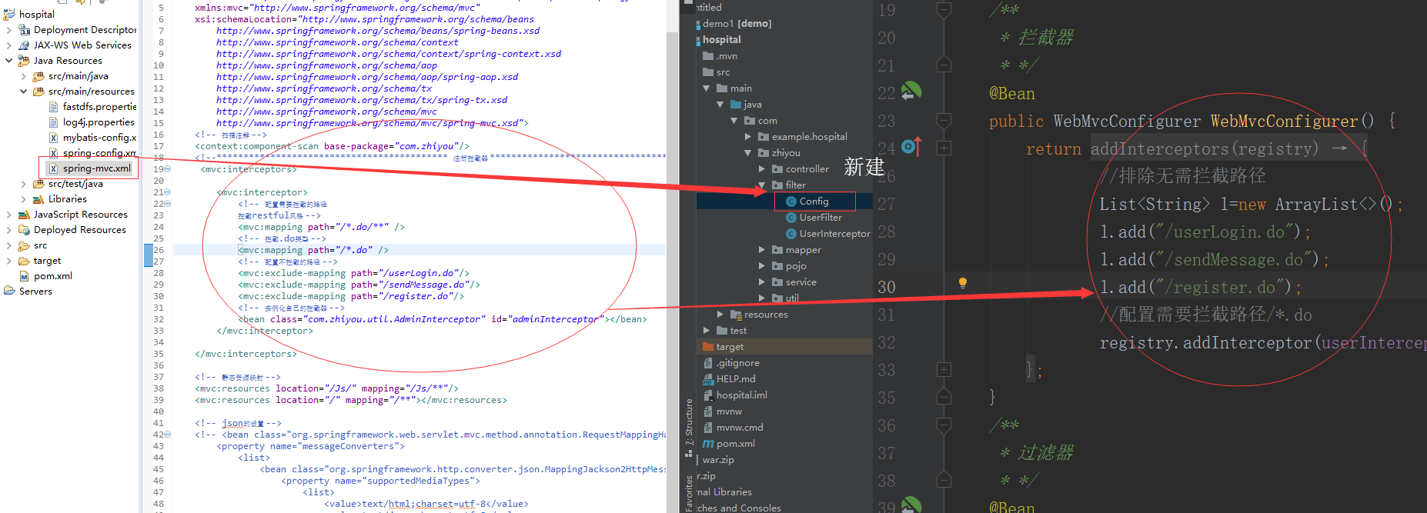Viewport: 1427px width, 513px height.
Task: Click the JAX-WS Web Services icon
Action: (x=24, y=45)
